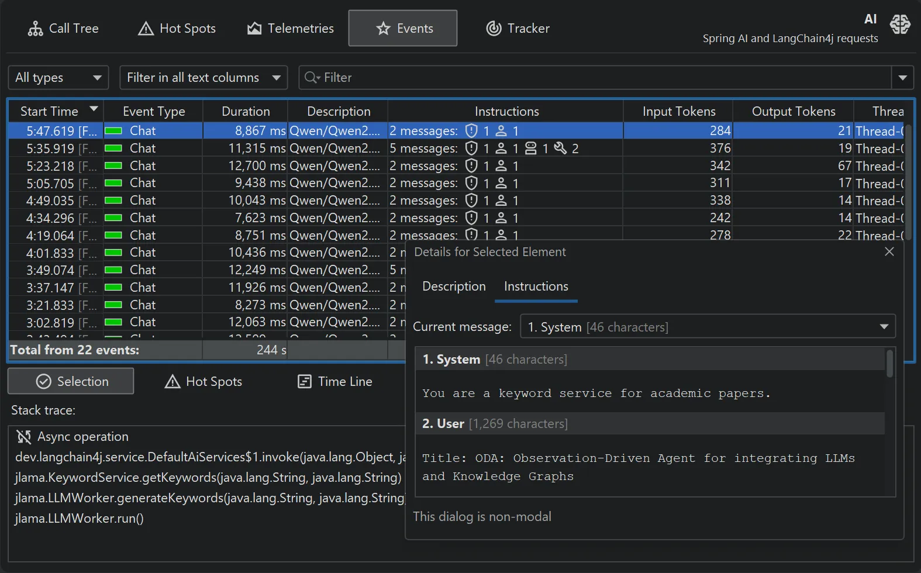Click the green event icon at 5:23.218
Screen dimensions: 921x573
coord(113,166)
